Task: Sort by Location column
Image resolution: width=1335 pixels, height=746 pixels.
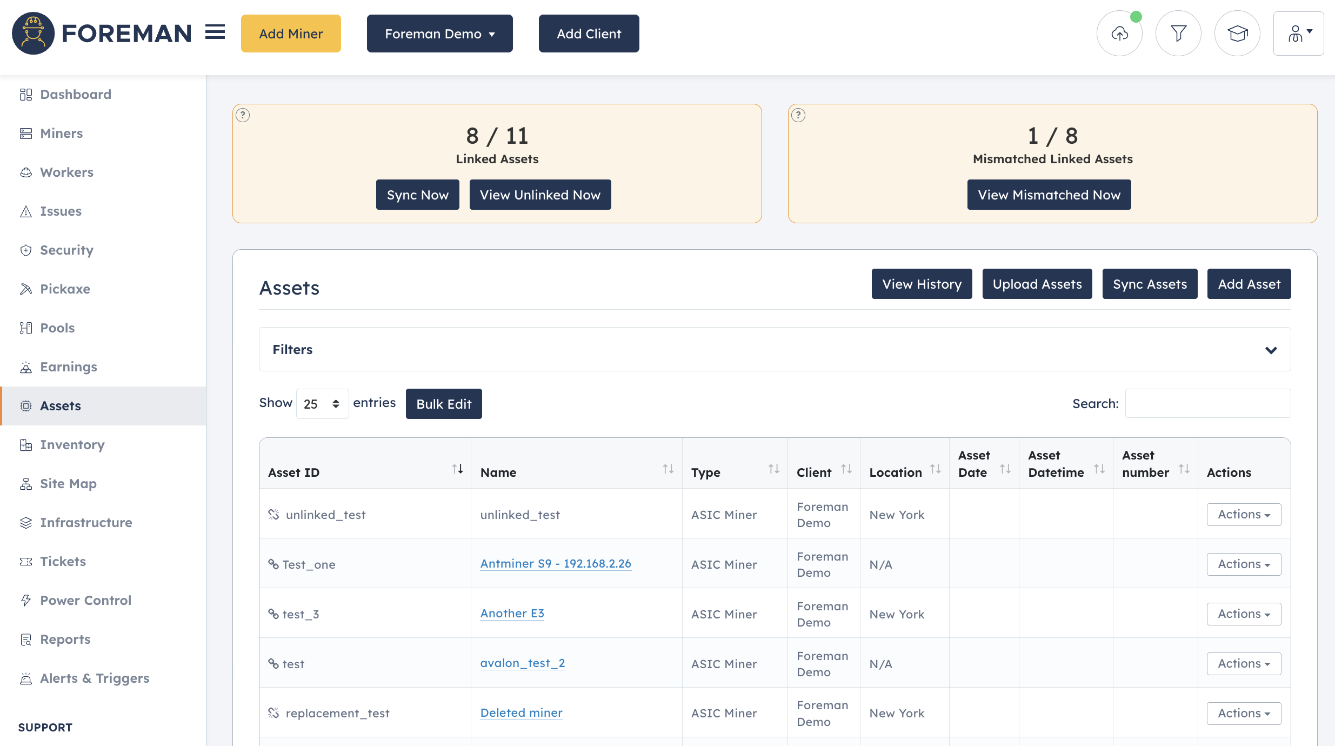Action: click(936, 469)
